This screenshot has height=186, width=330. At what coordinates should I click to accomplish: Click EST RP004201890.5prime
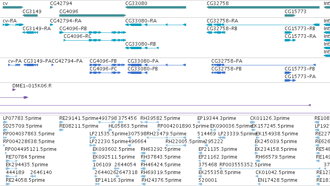coord(183,126)
